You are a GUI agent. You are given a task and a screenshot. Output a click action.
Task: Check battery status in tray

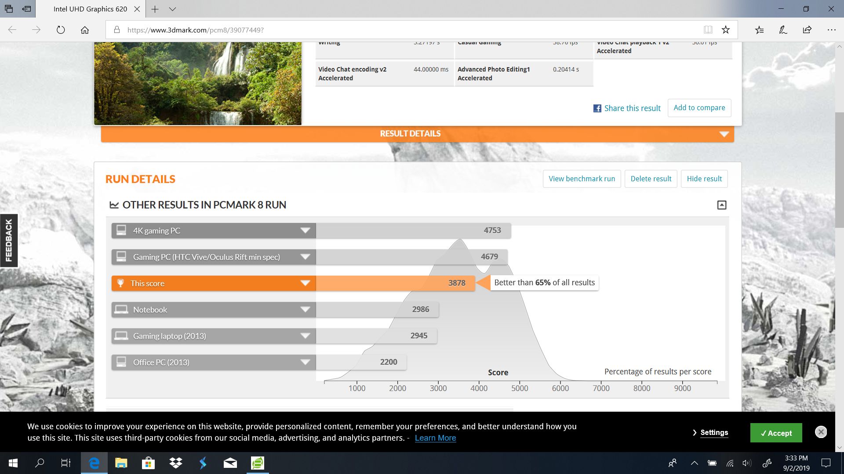click(x=712, y=463)
